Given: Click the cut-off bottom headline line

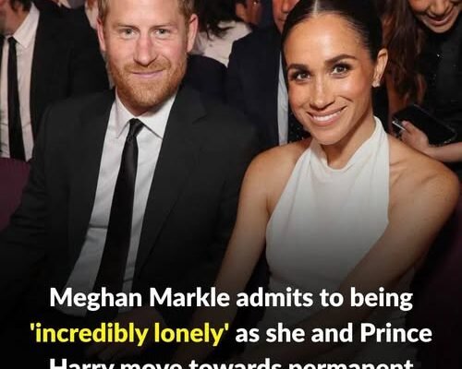Looking at the screenshot, I should point(231,364).
